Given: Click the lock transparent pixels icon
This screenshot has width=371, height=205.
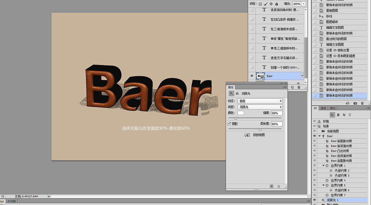Looking at the screenshot, I should [260, 4].
